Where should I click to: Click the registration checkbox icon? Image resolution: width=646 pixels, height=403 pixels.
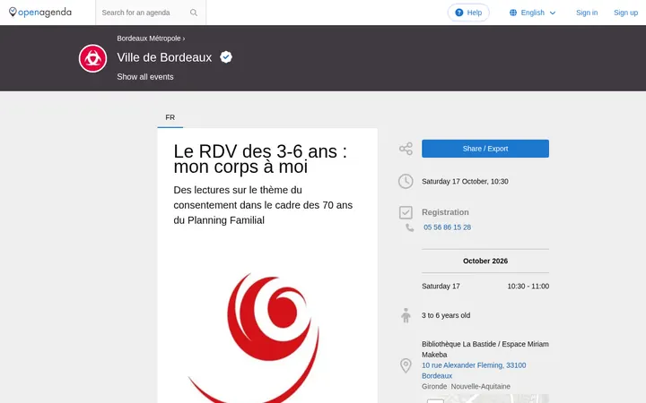tap(406, 212)
